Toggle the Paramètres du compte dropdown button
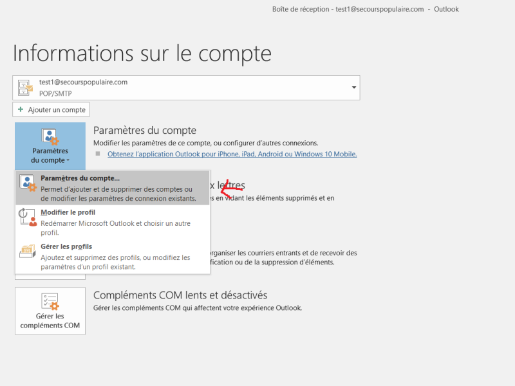Image resolution: width=515 pixels, height=386 pixels. click(x=50, y=146)
